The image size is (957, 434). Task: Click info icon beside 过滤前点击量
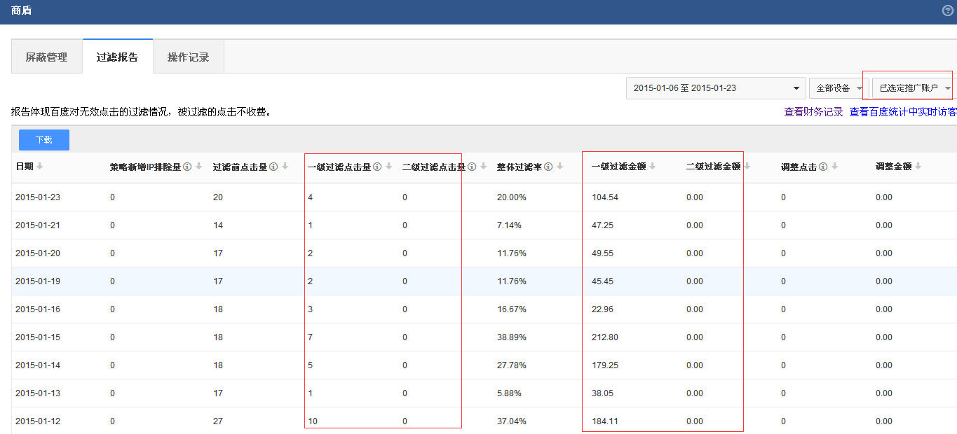(x=273, y=167)
